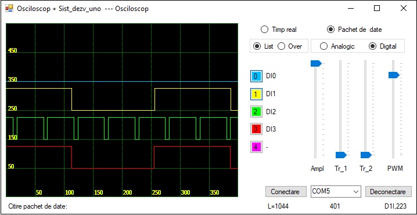Maximize the Osciloscop window
The height and width of the screenshot is (215, 417).
point(376,9)
